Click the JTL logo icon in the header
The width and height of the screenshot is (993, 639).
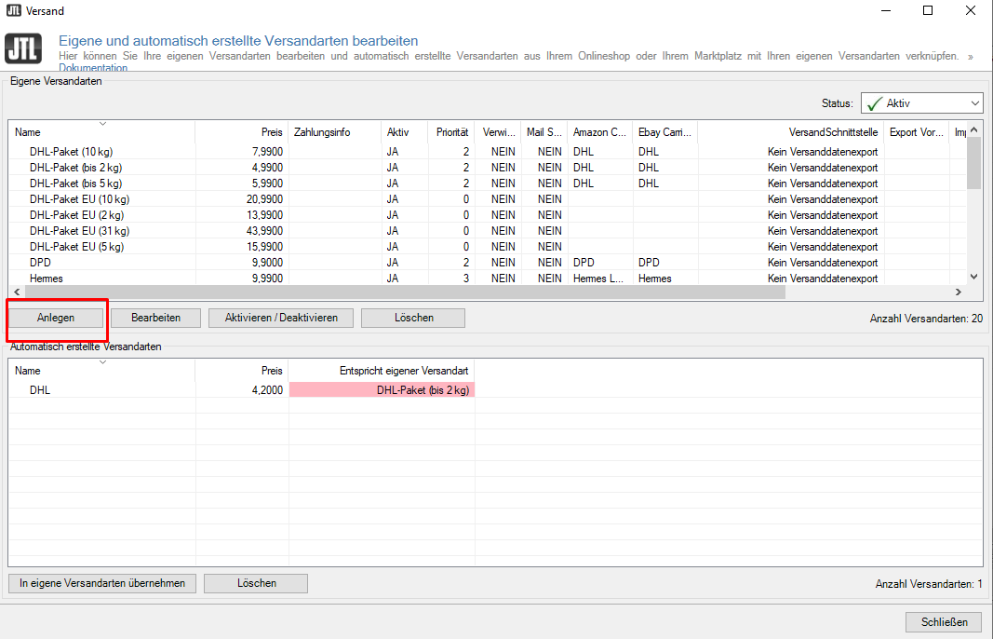(23, 48)
